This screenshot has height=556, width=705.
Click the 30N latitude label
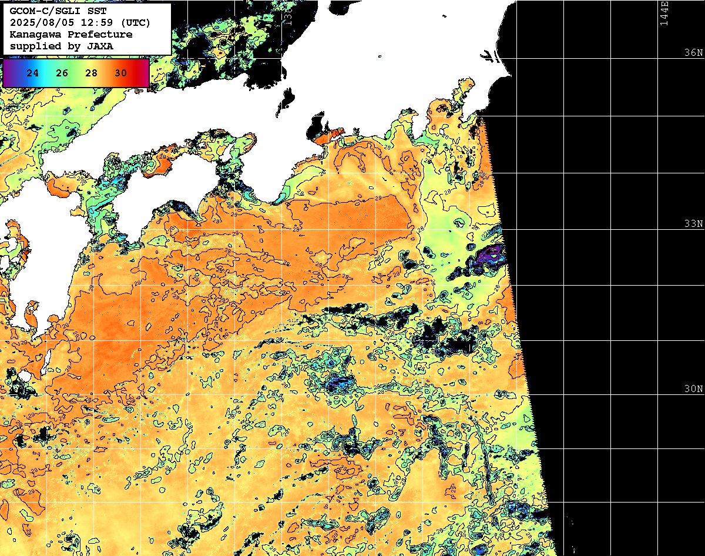[x=694, y=388]
